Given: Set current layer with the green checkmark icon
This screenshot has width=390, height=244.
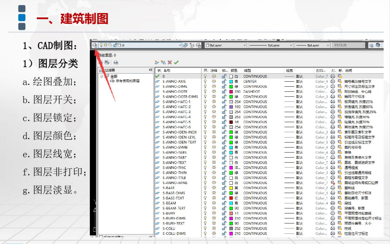Looking at the screenshot, I should click(176, 63).
